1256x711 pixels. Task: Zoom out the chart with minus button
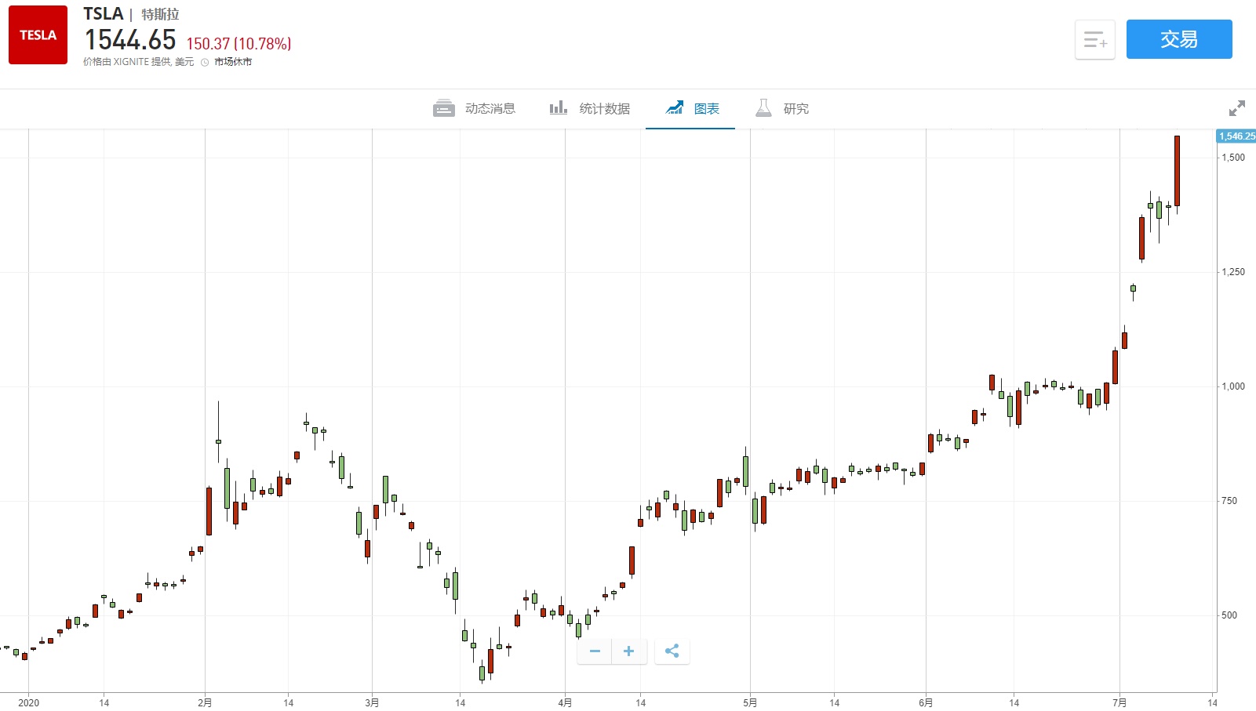[x=595, y=651]
